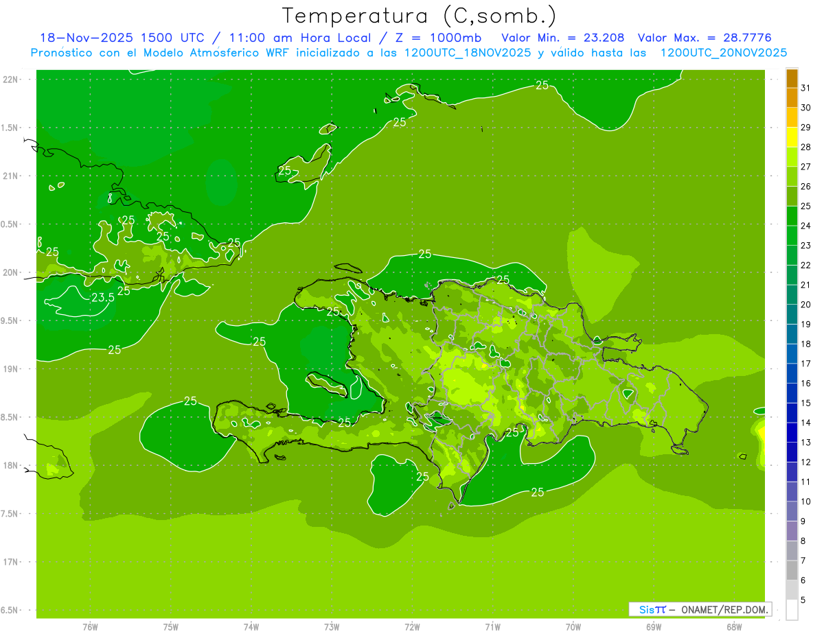Click the '17N' latitude label
Viewport: 824px width, 636px height.
(x=12, y=562)
